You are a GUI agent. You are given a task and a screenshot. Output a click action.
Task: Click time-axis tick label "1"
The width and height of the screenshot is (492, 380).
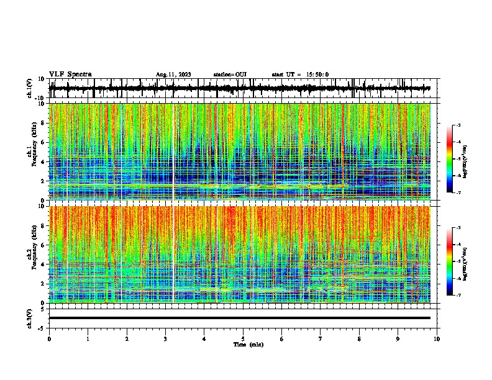(88, 339)
